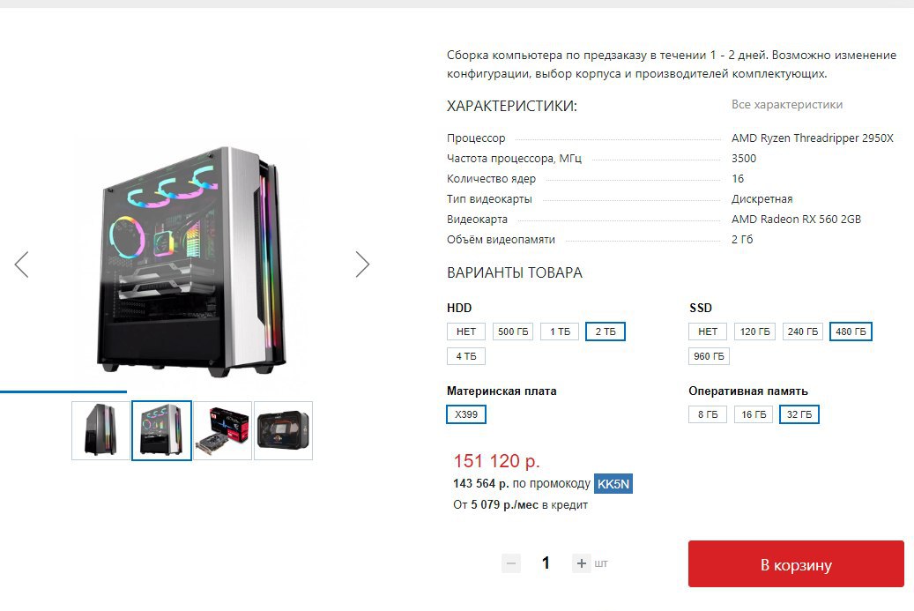View the Radeon graphics card thumbnail
This screenshot has height=611, width=914.
click(x=223, y=431)
